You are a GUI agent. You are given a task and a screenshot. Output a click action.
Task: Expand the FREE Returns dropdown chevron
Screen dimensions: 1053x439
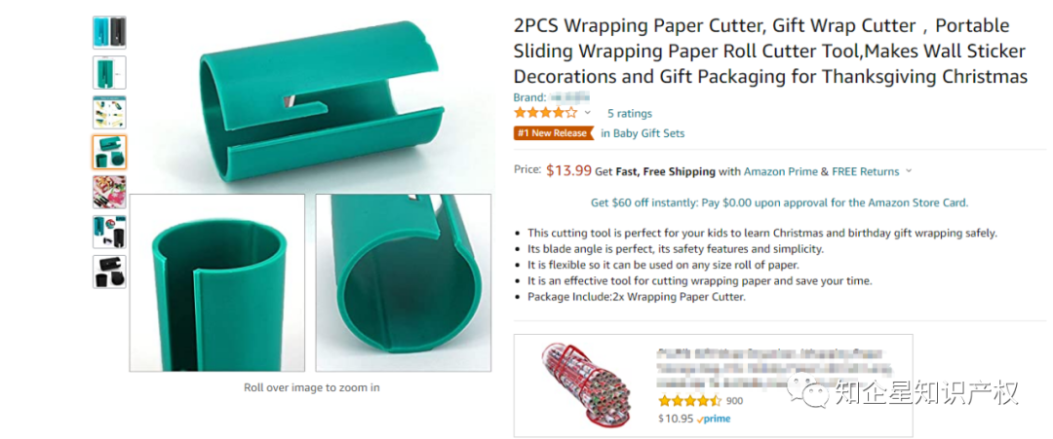(x=909, y=171)
